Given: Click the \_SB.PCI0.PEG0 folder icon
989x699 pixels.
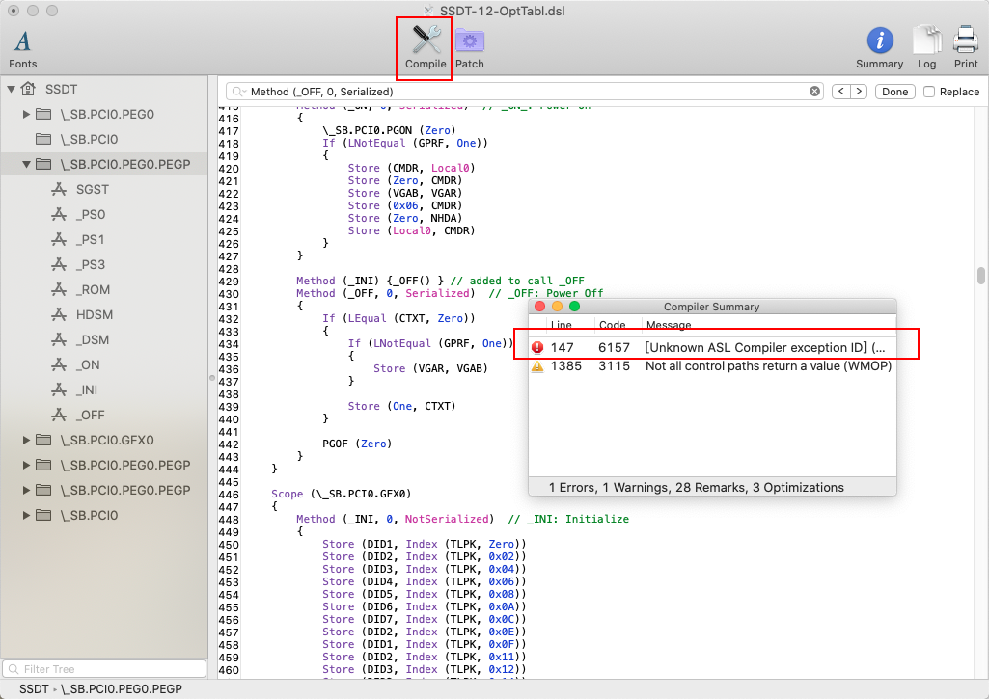Looking at the screenshot, I should [43, 114].
